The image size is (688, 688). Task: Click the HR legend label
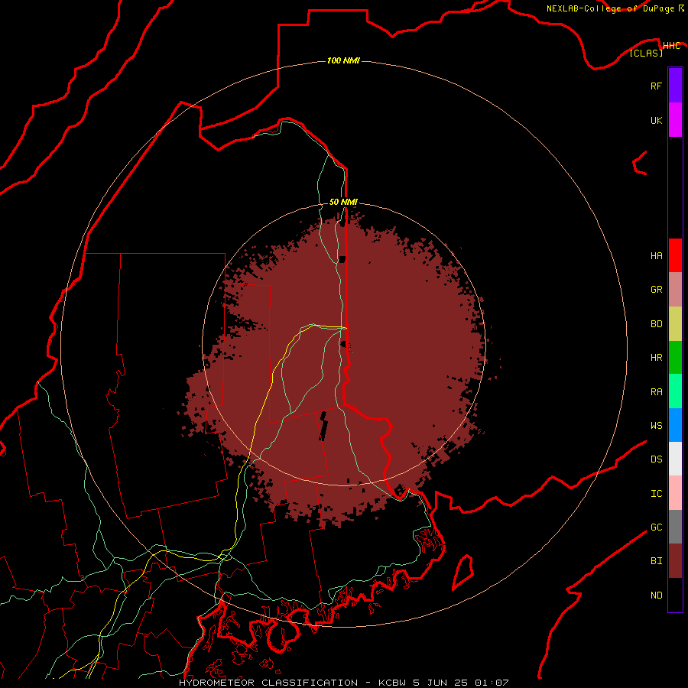click(656, 358)
